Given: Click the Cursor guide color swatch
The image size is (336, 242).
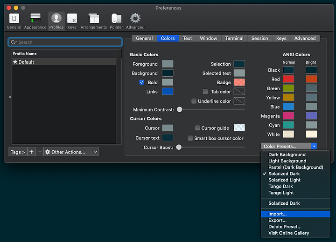Looking at the screenshot, I should [x=239, y=128].
